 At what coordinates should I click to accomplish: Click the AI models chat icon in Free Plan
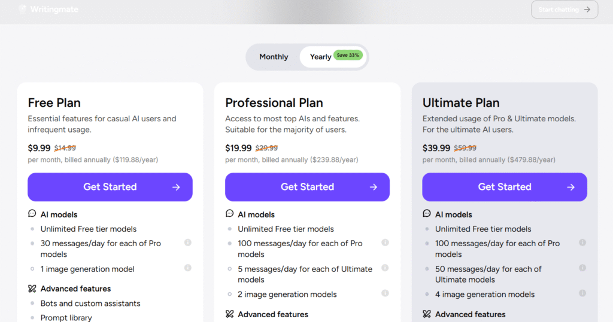point(32,214)
